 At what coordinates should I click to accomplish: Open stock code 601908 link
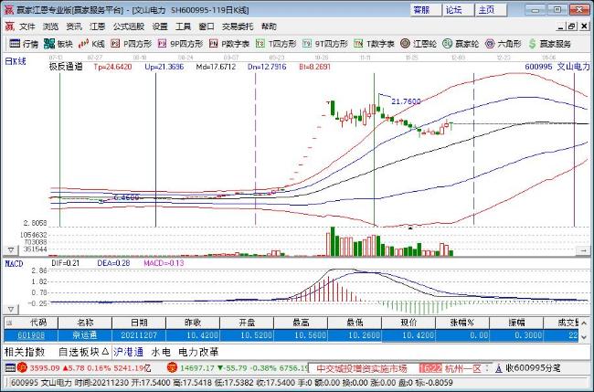pyautogui.click(x=31, y=335)
